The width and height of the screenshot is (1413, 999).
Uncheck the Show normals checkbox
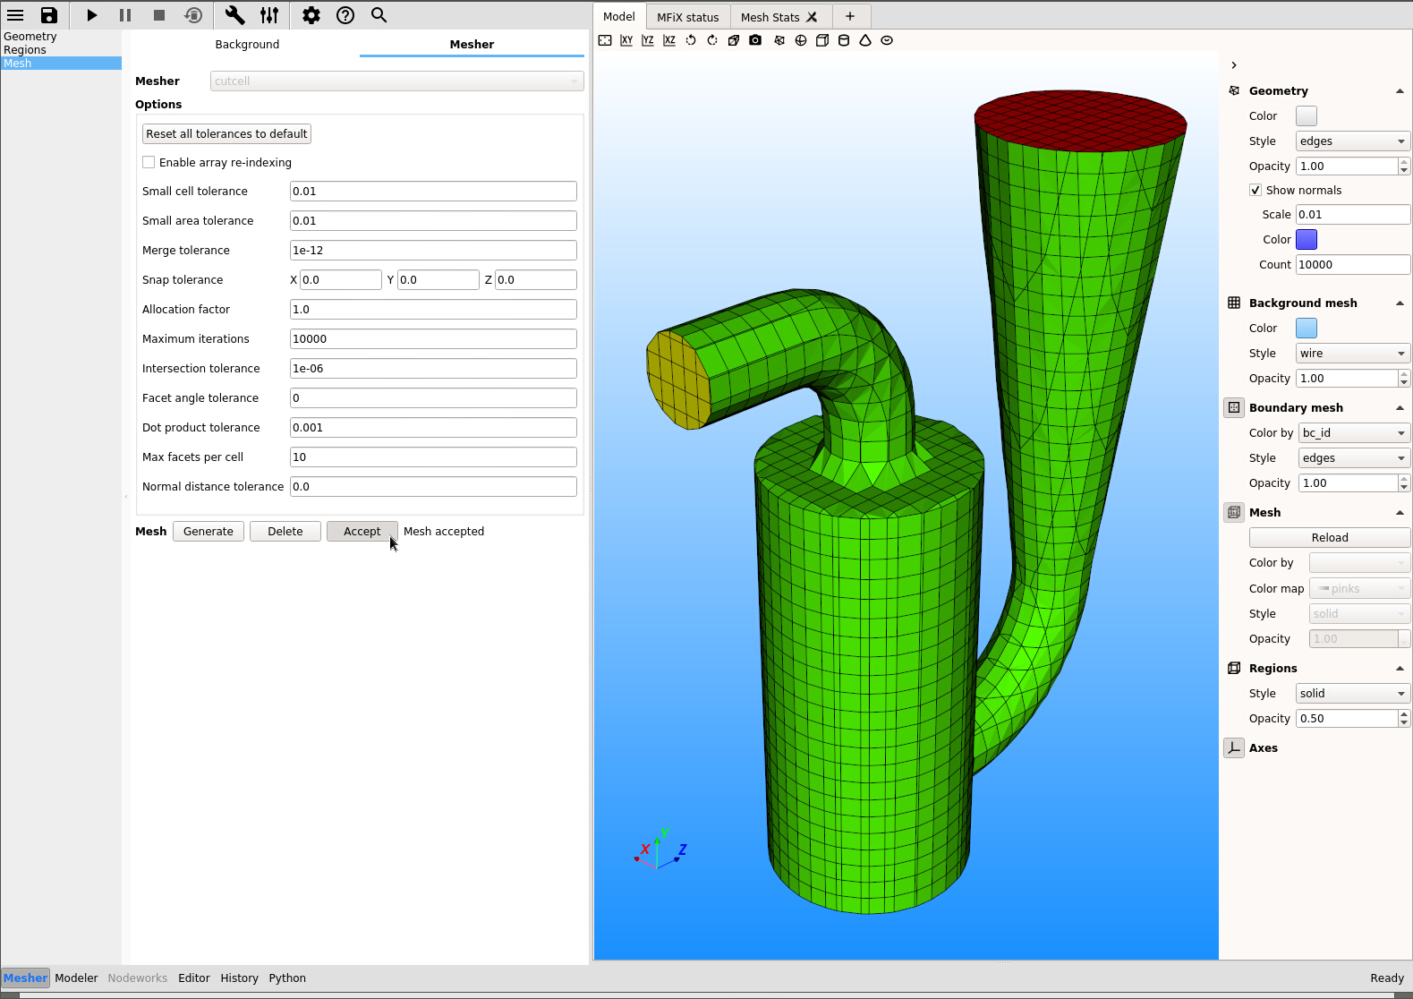tap(1256, 190)
